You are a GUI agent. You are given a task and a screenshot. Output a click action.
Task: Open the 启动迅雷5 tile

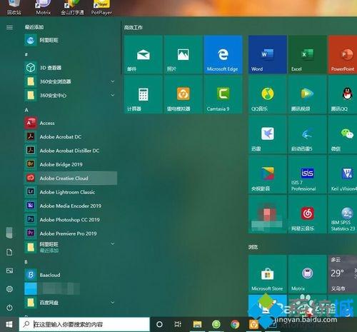(x=307, y=134)
